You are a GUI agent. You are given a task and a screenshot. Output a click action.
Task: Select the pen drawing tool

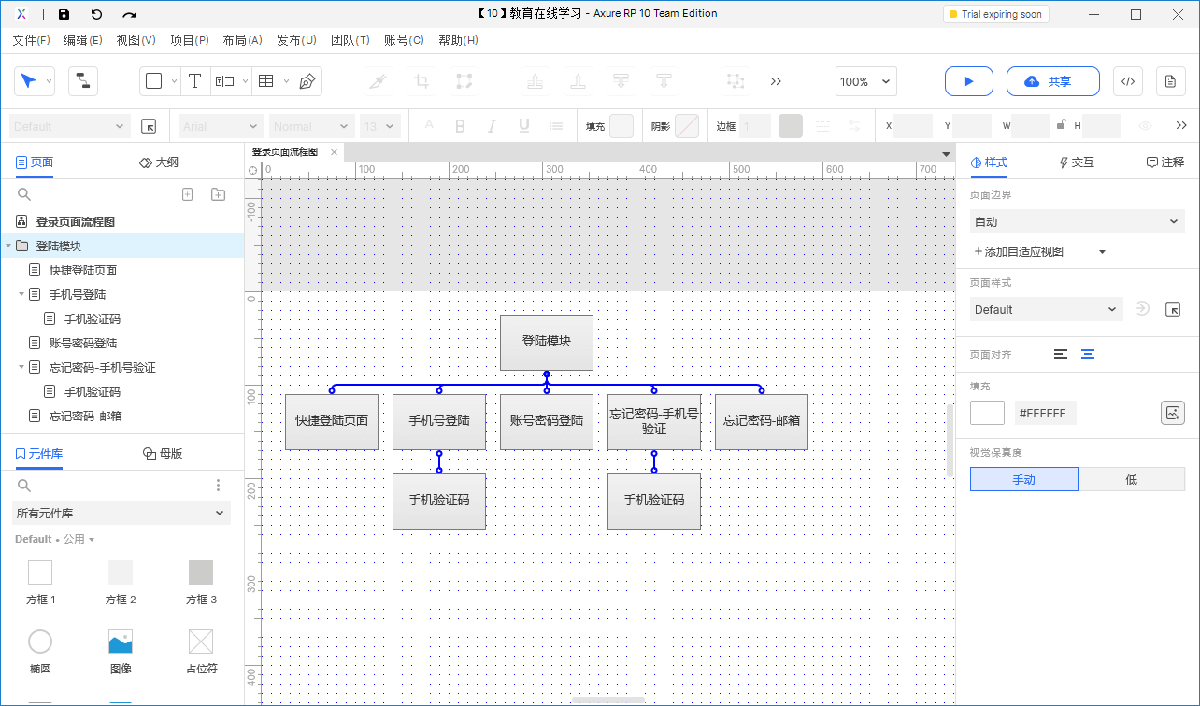tap(307, 81)
